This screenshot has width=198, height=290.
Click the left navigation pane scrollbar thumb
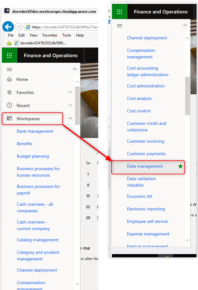click(77, 106)
